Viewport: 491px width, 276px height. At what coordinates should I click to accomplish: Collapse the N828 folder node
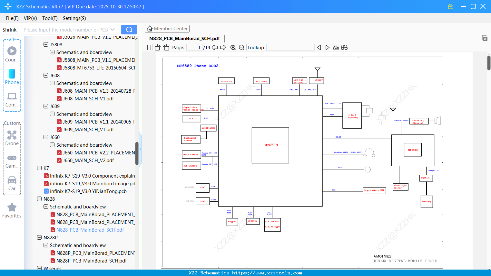(x=39, y=199)
